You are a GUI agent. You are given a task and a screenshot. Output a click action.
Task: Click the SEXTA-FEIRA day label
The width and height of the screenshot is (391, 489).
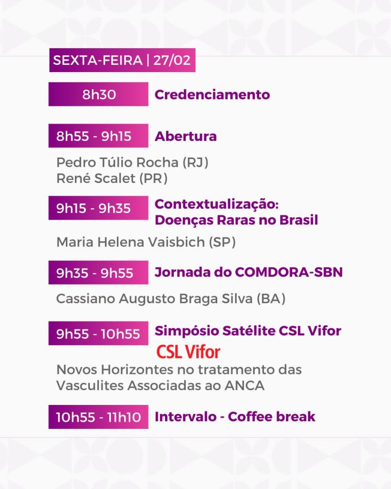(x=97, y=61)
